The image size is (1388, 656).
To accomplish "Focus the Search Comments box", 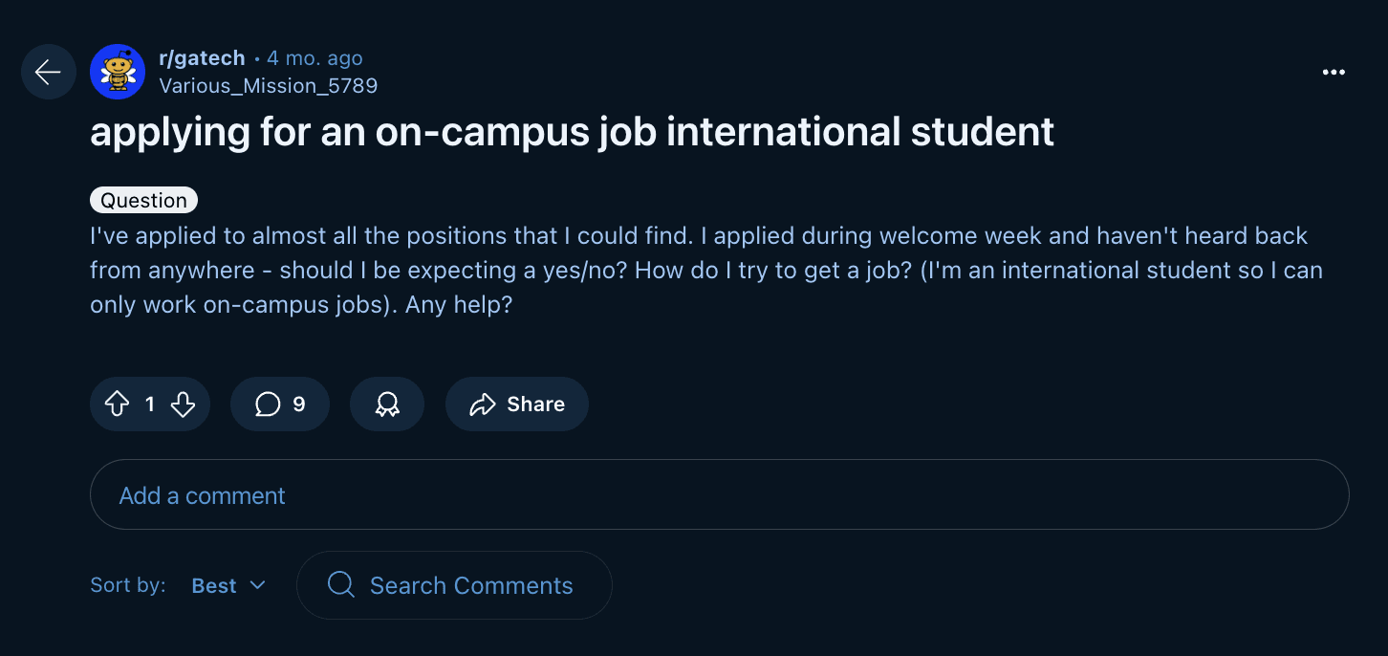I will 470,585.
